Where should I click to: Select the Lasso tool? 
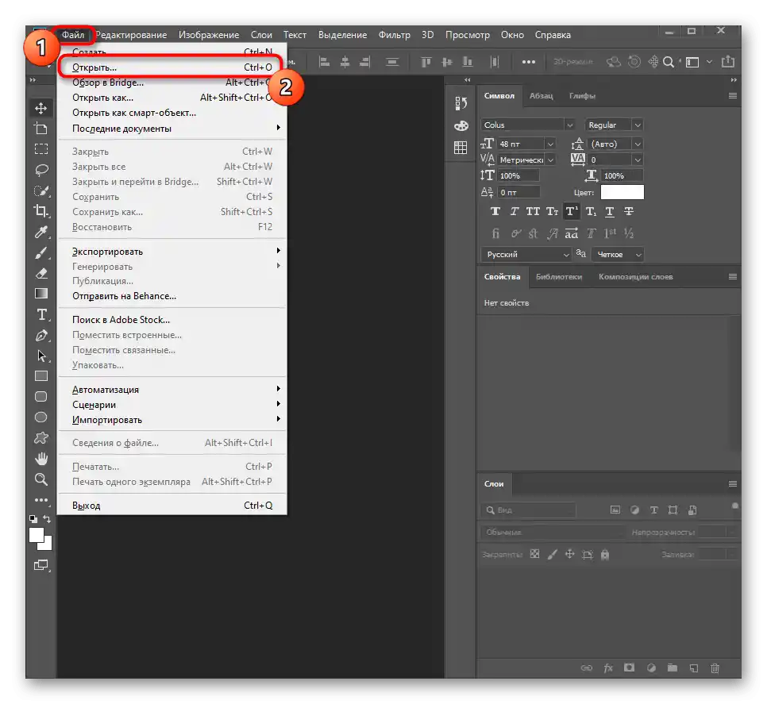[x=41, y=170]
